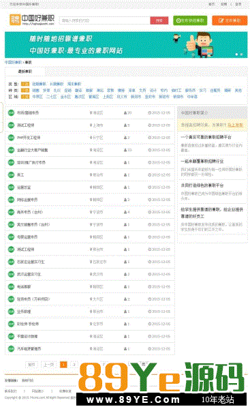Open the PHP开发工程师 job listing
Viewport: 250px width, 409px height.
[x=29, y=138]
